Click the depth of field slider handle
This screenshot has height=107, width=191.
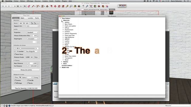tap(21, 48)
